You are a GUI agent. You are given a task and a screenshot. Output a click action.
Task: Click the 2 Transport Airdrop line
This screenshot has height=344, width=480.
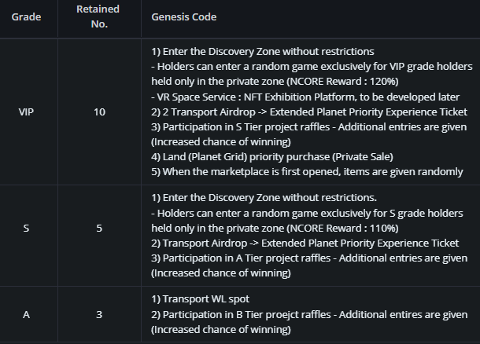point(309,112)
